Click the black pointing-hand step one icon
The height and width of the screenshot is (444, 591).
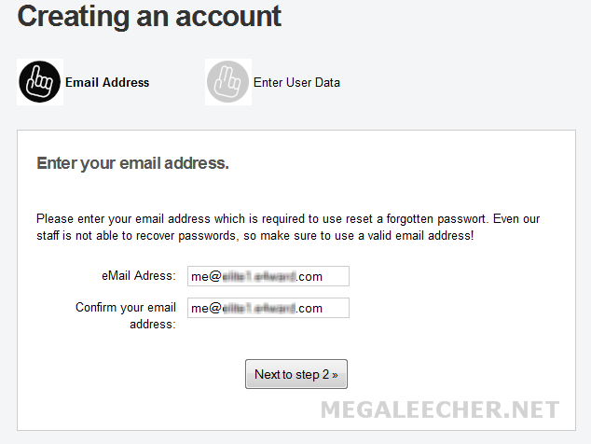[39, 82]
